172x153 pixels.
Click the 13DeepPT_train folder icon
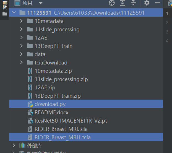(30, 46)
